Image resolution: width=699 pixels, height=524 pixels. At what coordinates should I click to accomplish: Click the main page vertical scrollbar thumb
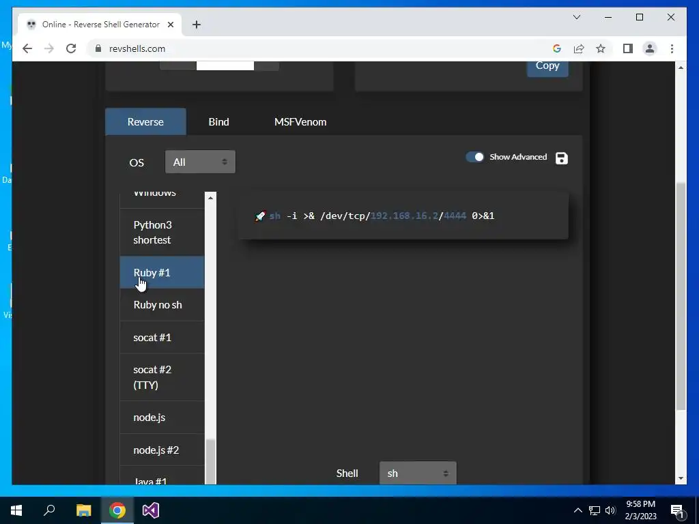tap(681, 296)
